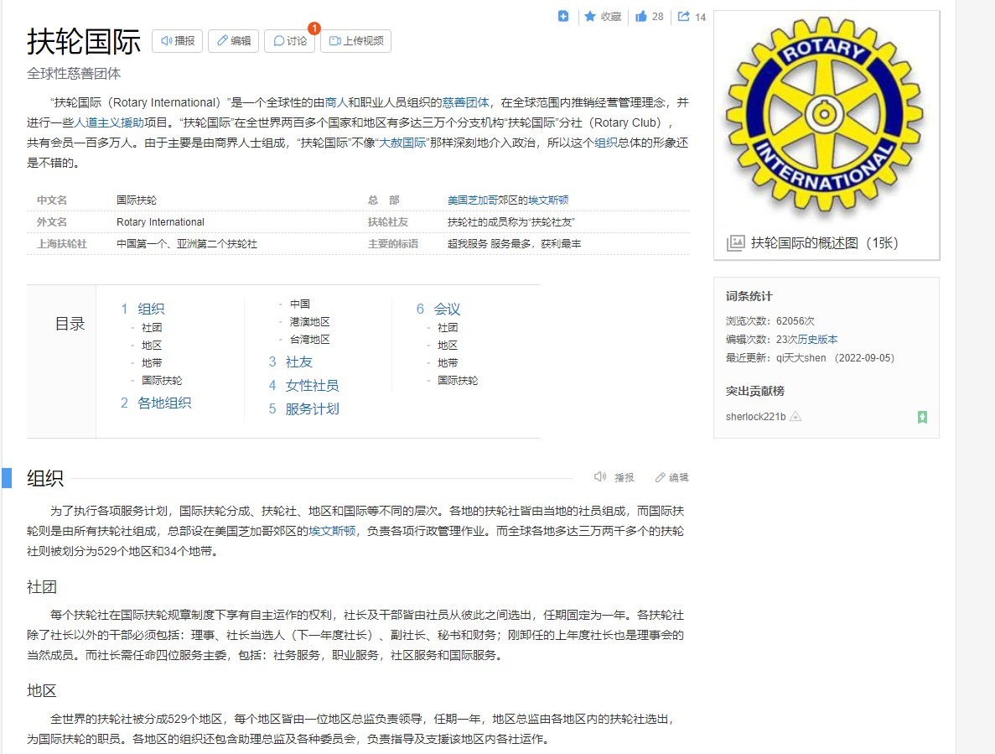Jump to 地区 under contents item 6 会议
Screen dimensions: 995x754
tap(448, 346)
